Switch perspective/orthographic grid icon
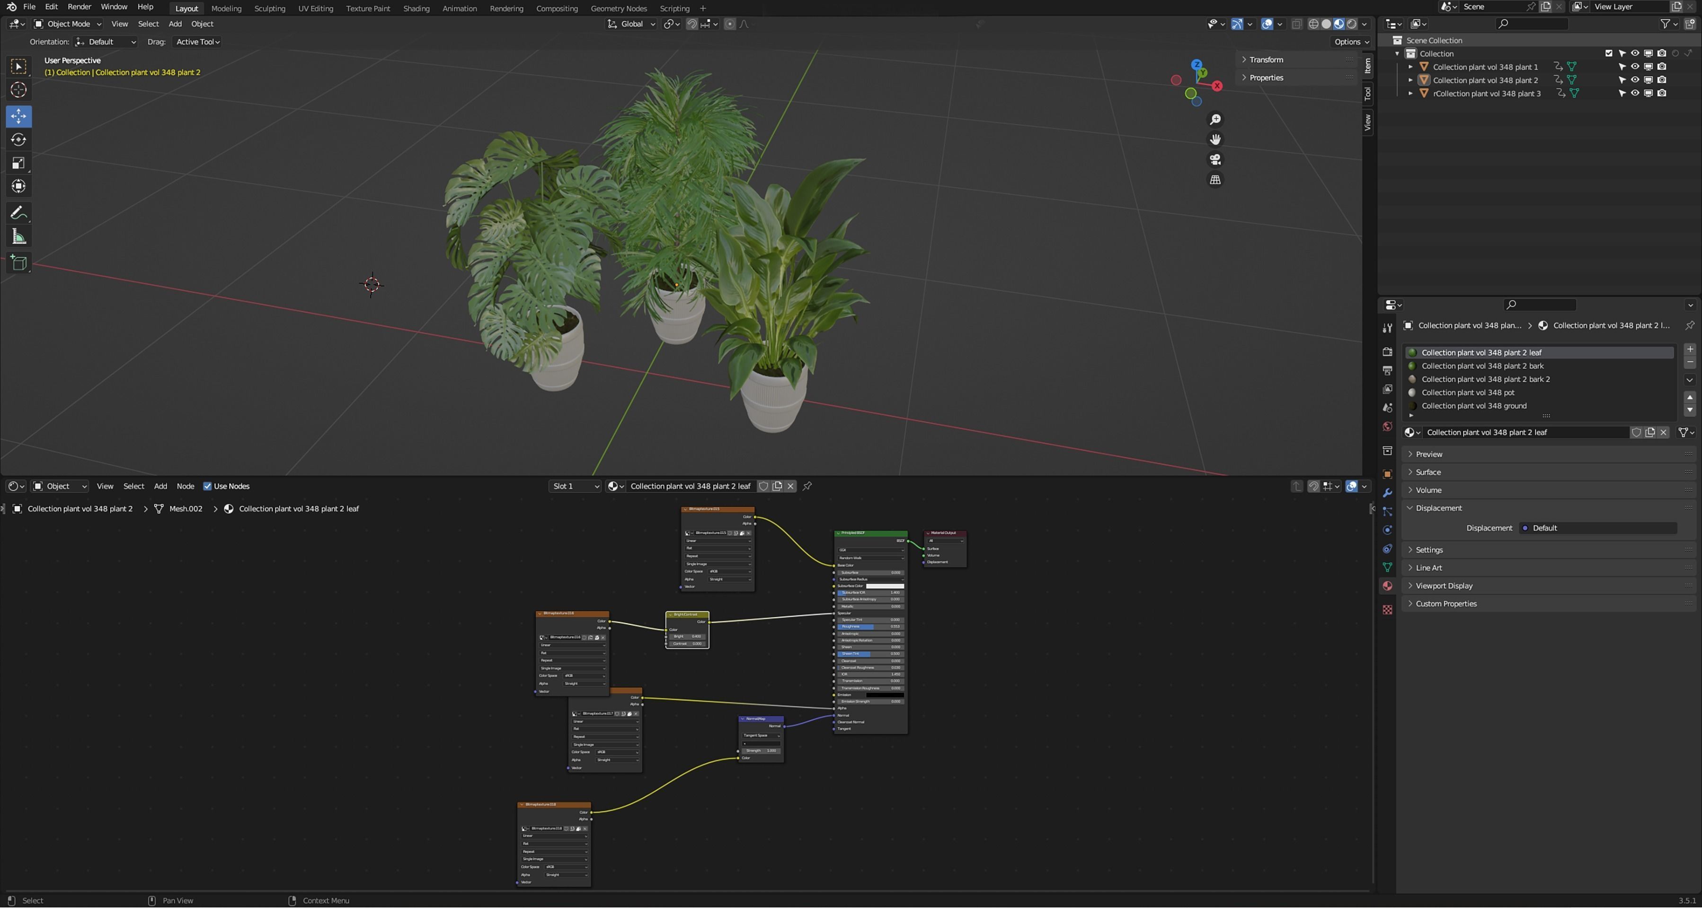 pyautogui.click(x=1214, y=180)
